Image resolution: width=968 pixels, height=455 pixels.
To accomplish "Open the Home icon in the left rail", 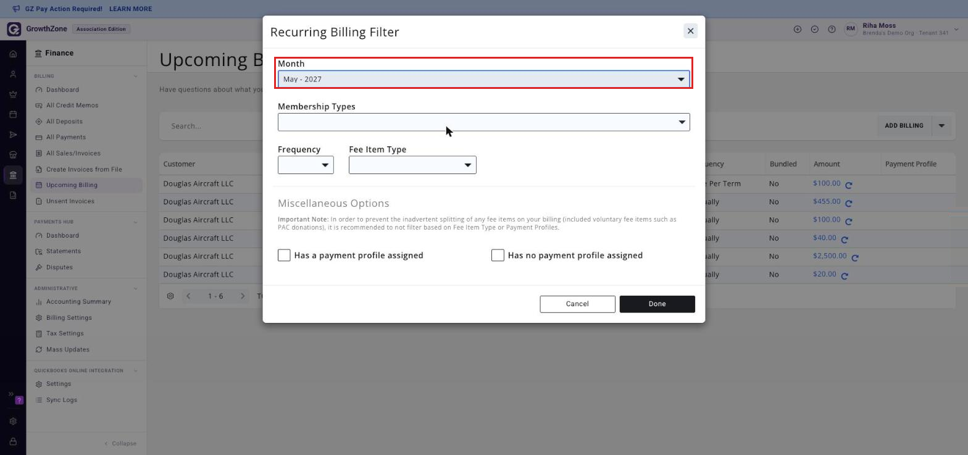I will (x=13, y=54).
